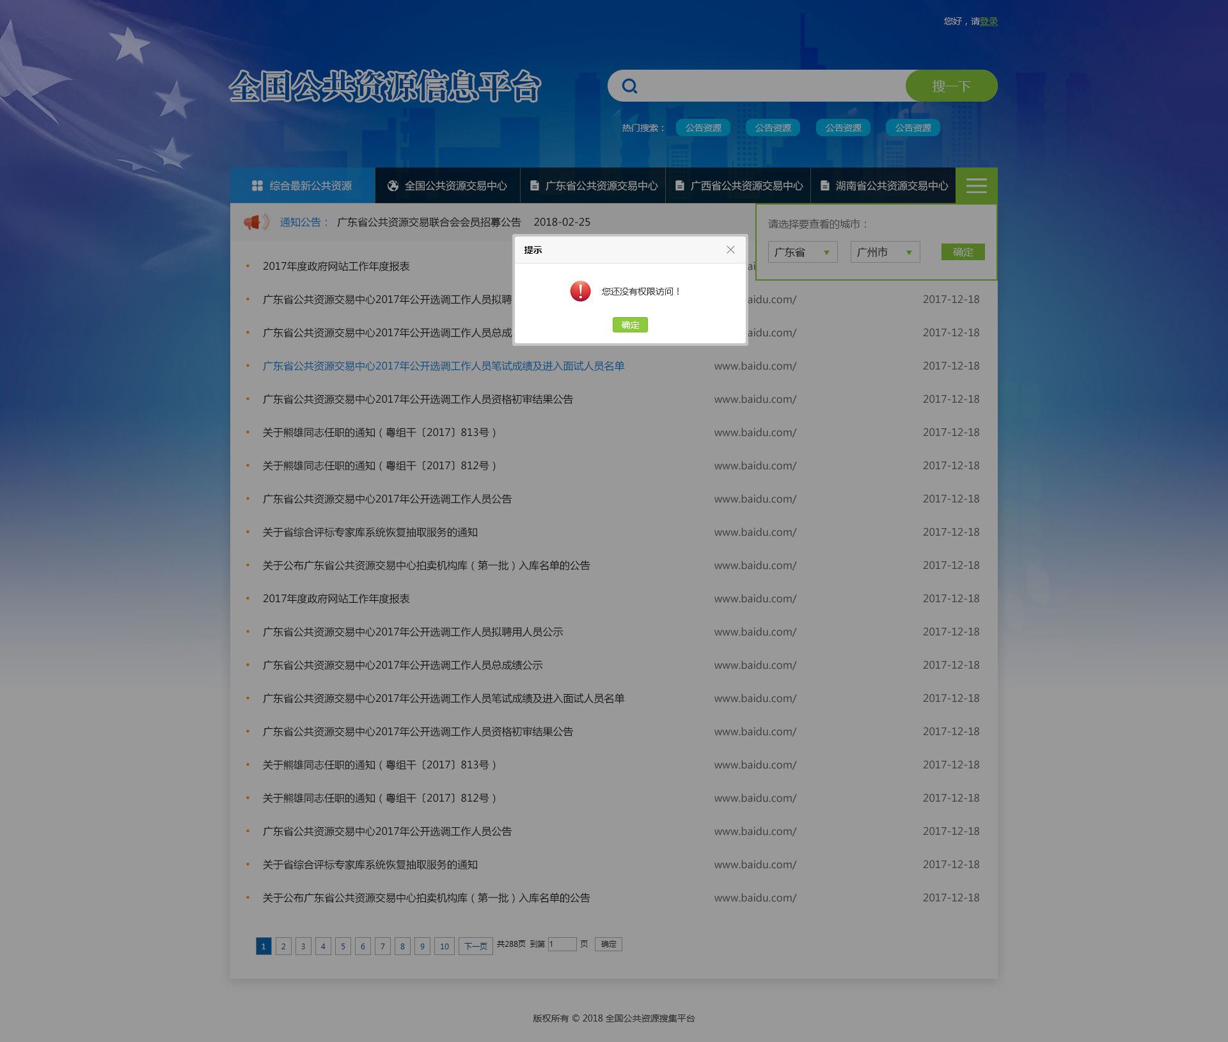Close the 提示 dialog with X
The image size is (1228, 1042).
[x=730, y=250]
